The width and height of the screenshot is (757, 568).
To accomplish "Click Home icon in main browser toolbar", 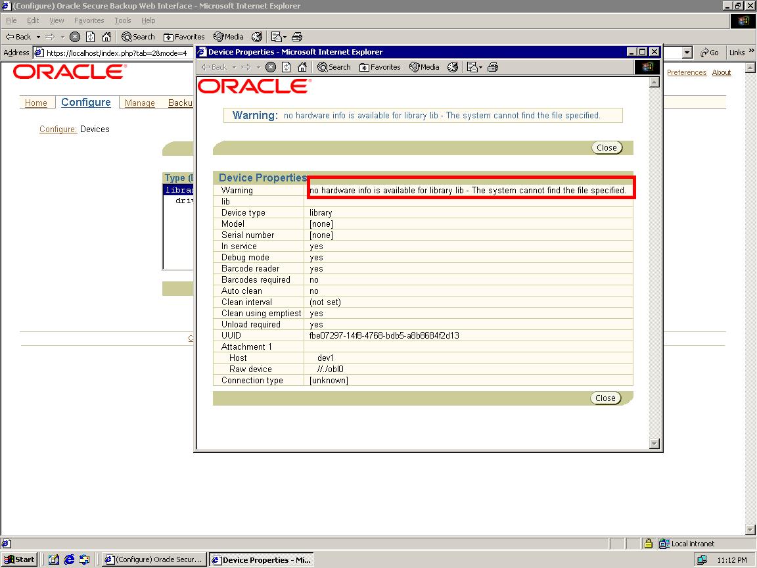I will 106,37.
